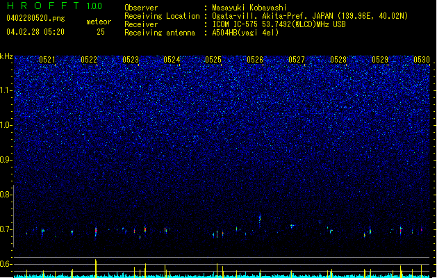437x278 pixels.
Task: Click the 0.7 kHz axis label
Action: [x=6, y=229]
